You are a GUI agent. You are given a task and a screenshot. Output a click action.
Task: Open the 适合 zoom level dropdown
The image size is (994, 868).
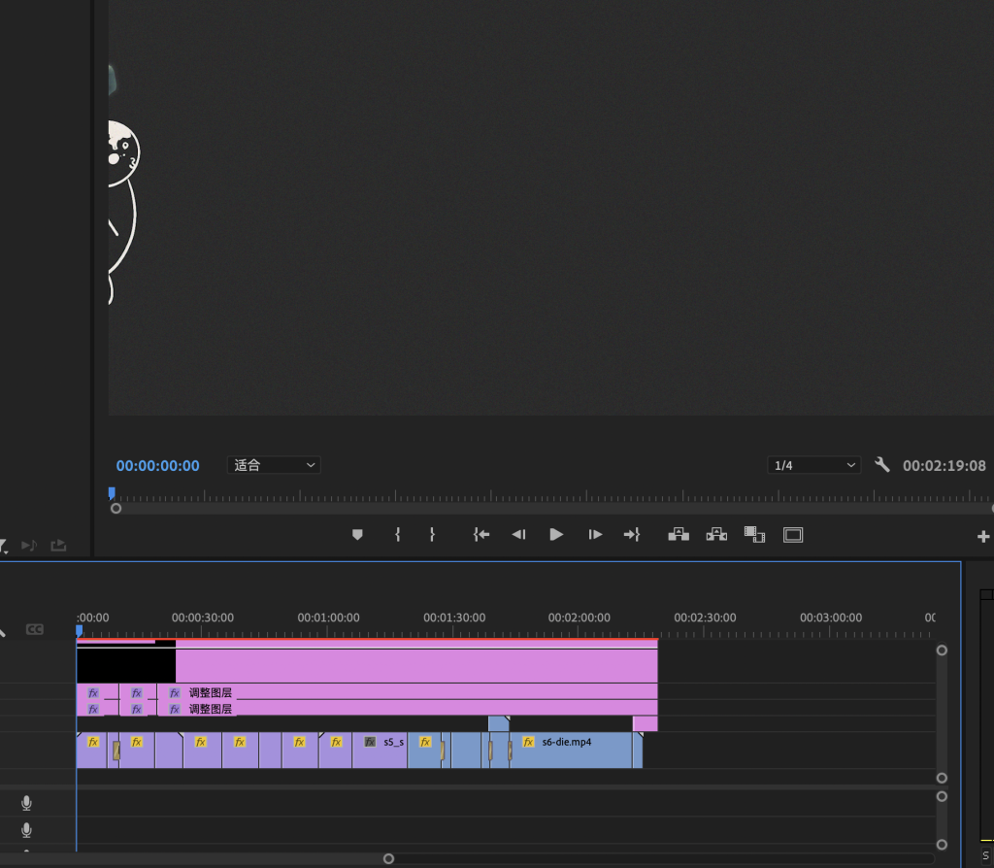[x=274, y=465]
